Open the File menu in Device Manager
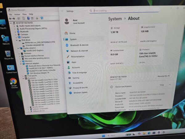 click(10, 15)
